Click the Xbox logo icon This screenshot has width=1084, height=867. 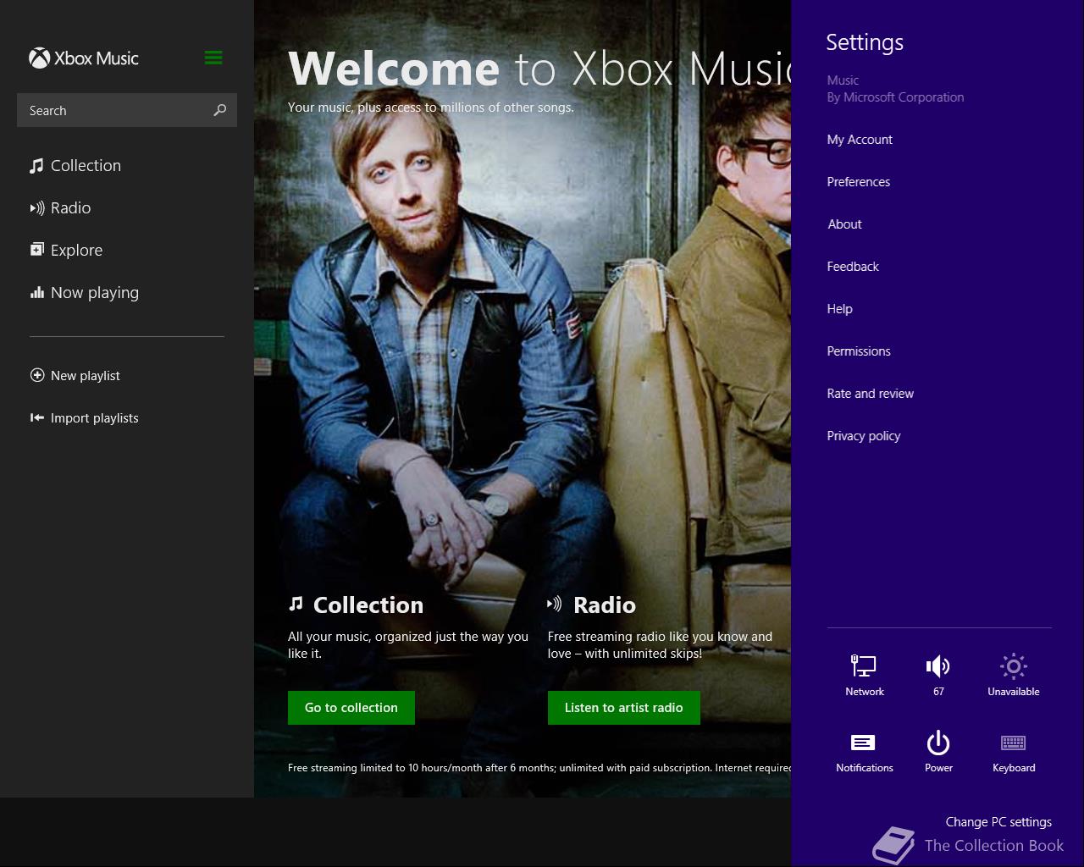39,58
